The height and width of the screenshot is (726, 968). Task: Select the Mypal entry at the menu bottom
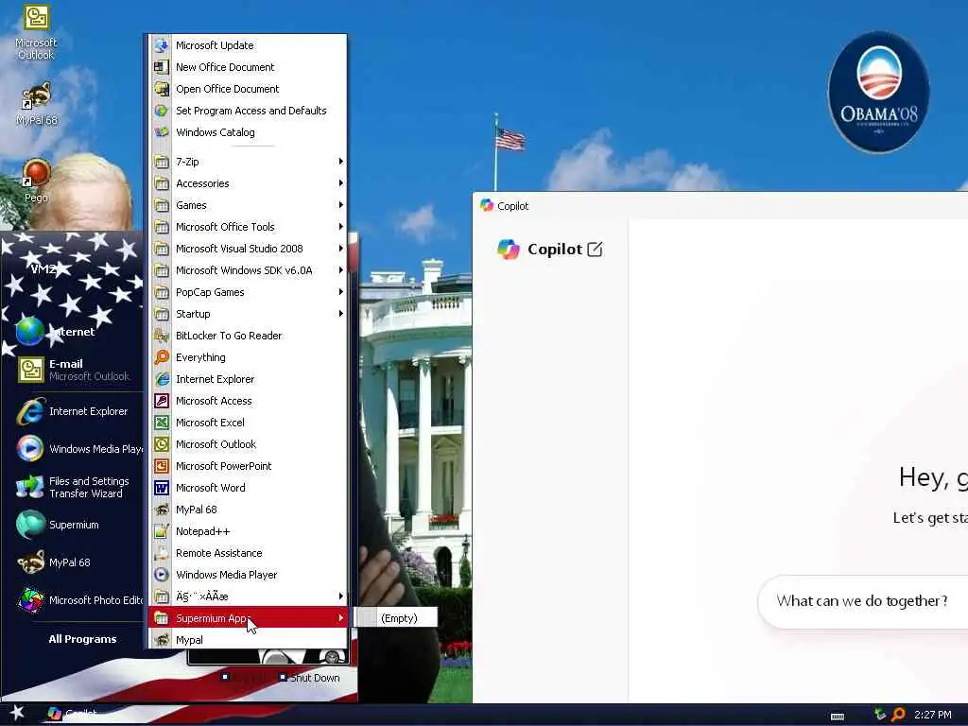[248, 640]
